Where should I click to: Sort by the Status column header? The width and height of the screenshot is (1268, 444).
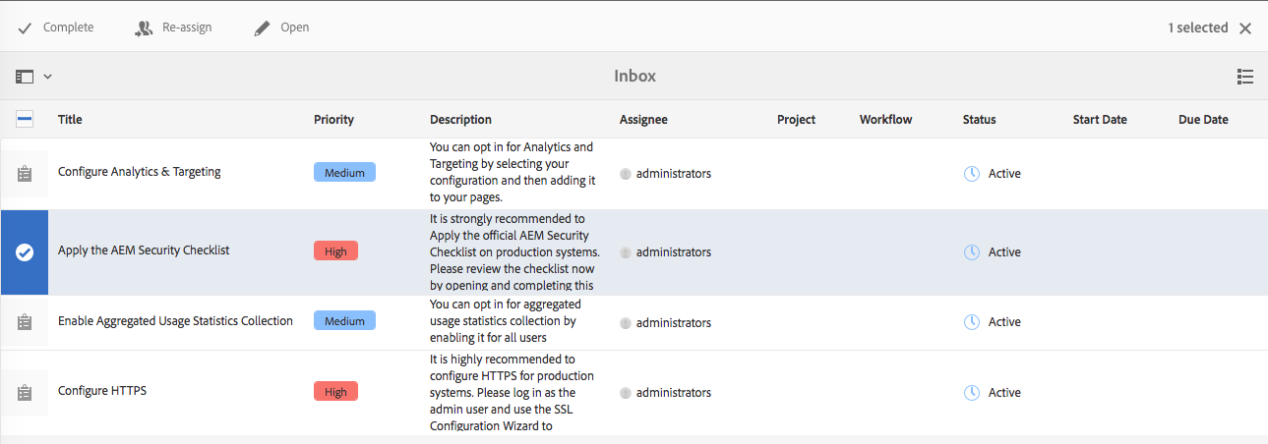click(979, 120)
